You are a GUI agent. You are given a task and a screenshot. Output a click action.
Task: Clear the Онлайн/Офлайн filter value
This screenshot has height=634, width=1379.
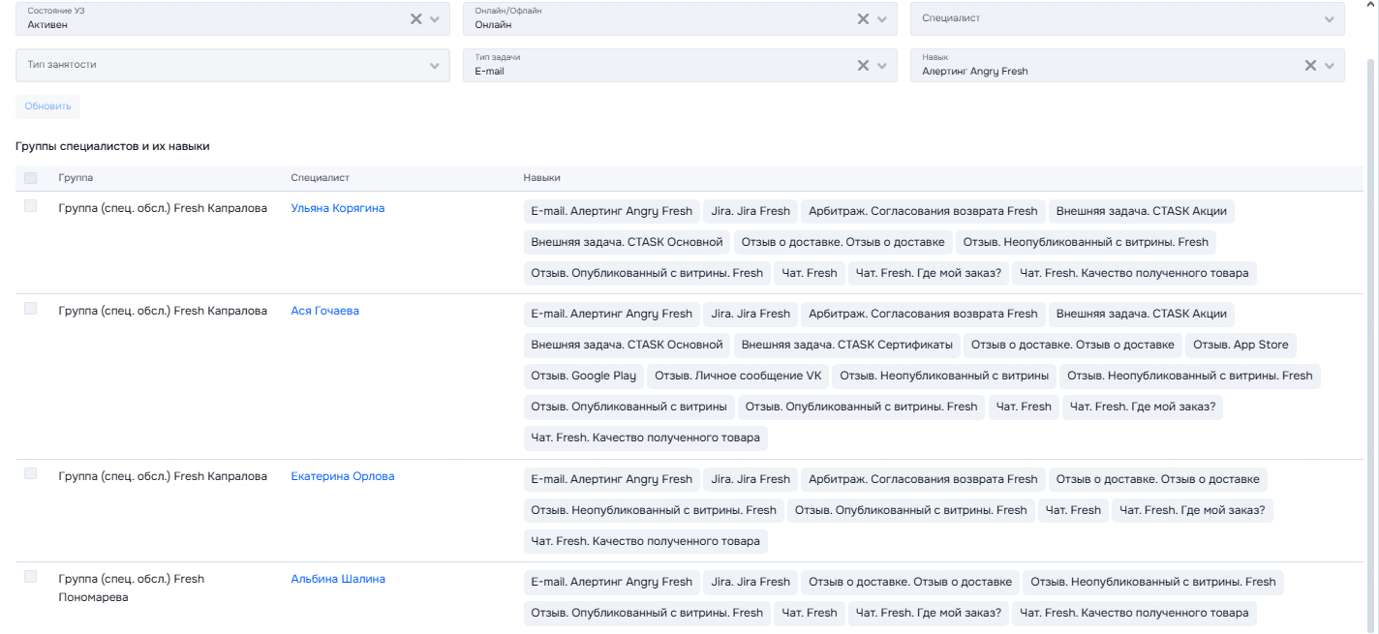click(863, 18)
